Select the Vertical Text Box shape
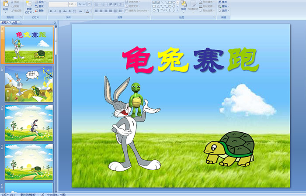Screen dimensions: 306x196 point(158,2)
